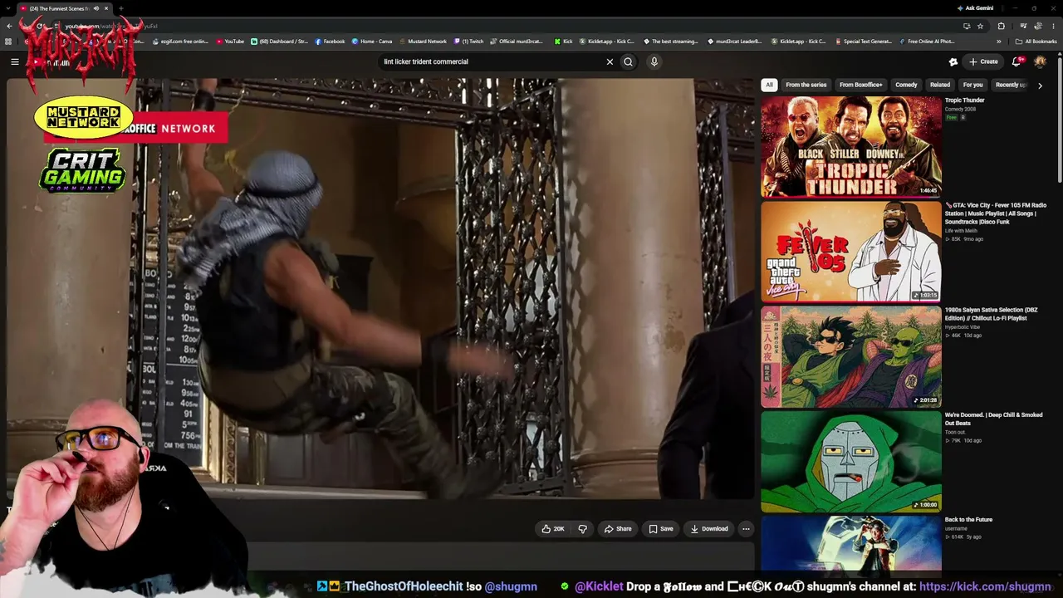Viewport: 1063px width, 598px height.
Task: Open the Kick bookmark
Action: [x=564, y=42]
